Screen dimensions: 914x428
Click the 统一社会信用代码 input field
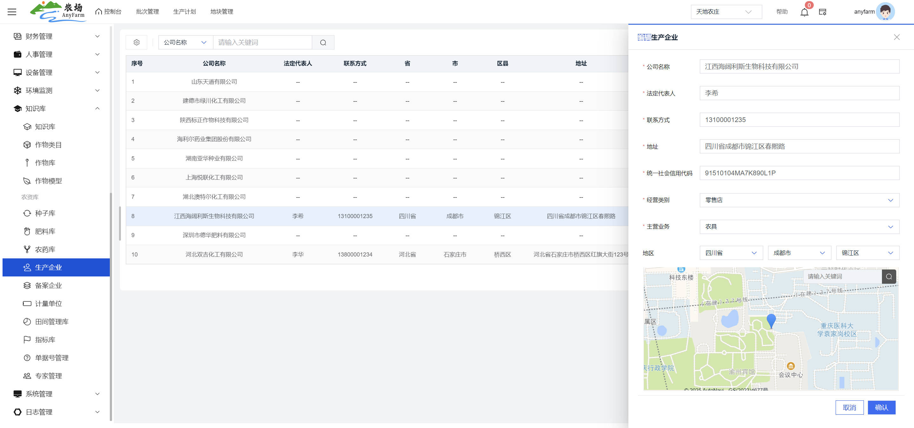pos(799,173)
